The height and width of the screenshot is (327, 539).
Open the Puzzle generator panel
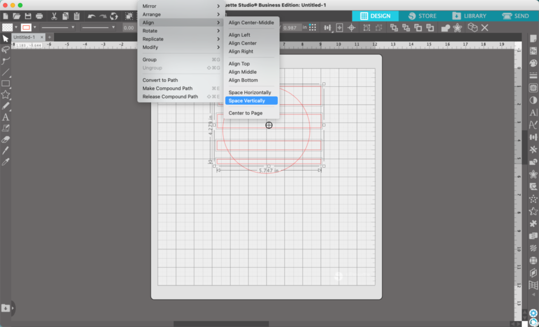[x=533, y=223]
